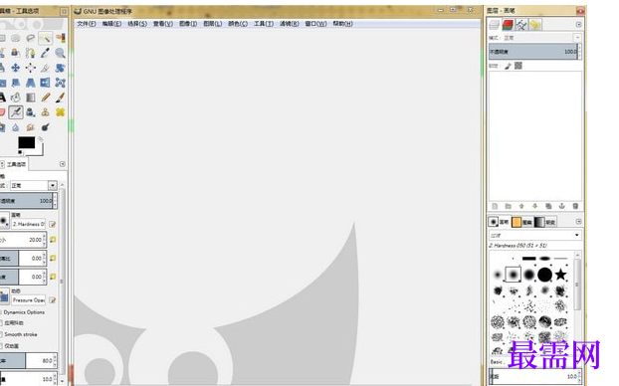Delete layer trash button

coord(575,206)
